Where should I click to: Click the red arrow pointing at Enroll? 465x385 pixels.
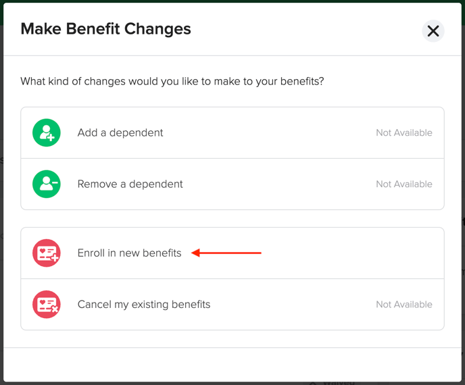pos(226,253)
